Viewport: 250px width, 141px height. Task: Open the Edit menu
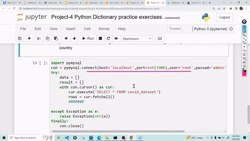pyautogui.click(x=38, y=29)
